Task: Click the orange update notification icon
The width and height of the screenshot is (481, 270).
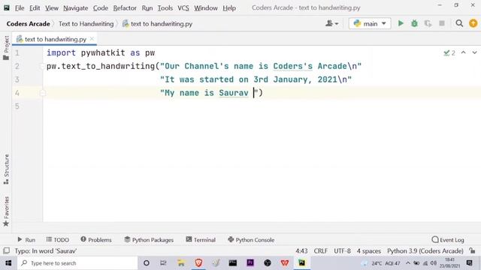Action: pos(473,23)
